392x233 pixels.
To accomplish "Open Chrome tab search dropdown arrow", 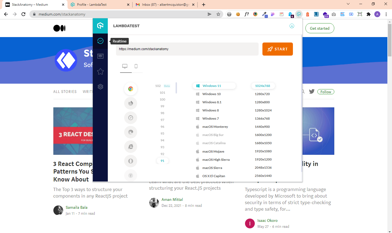I will (348, 4).
